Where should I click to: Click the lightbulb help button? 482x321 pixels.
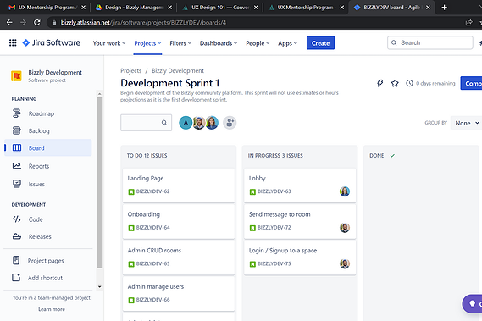(473, 304)
